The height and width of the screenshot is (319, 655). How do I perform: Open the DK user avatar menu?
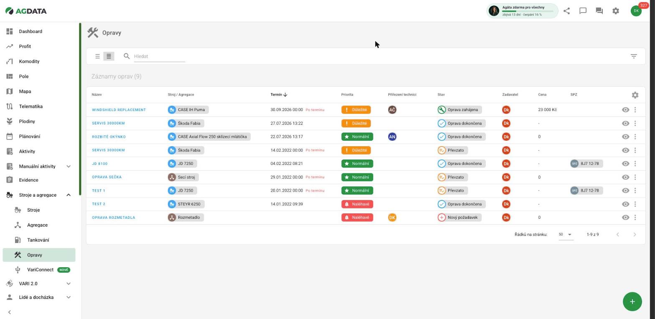[x=636, y=11]
